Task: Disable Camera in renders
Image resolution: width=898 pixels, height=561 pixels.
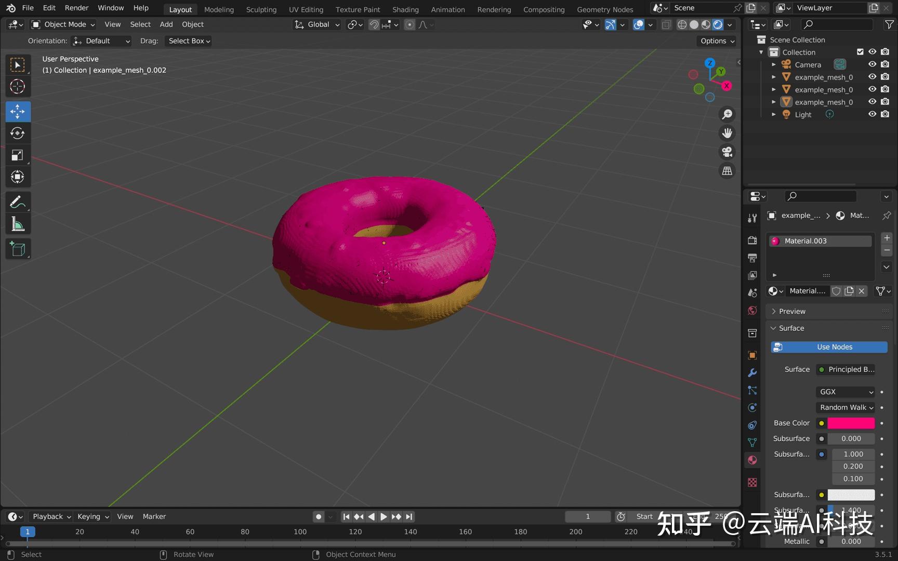Action: pos(885,64)
